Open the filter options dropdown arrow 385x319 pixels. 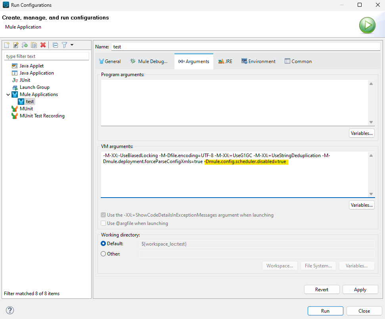click(x=72, y=45)
